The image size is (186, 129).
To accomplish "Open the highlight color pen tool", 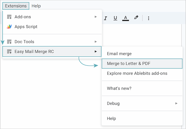I will pos(136,18).
